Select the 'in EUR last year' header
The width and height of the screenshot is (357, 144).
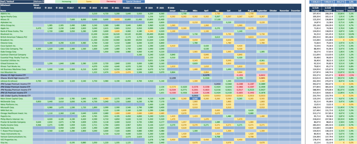click(315, 9)
